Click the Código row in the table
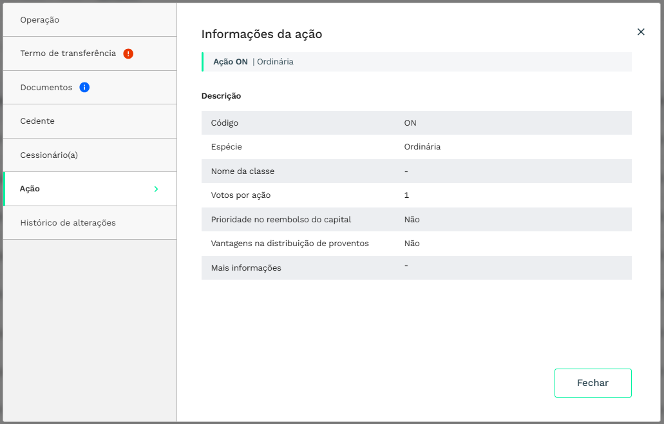The height and width of the screenshot is (424, 664). [x=416, y=122]
